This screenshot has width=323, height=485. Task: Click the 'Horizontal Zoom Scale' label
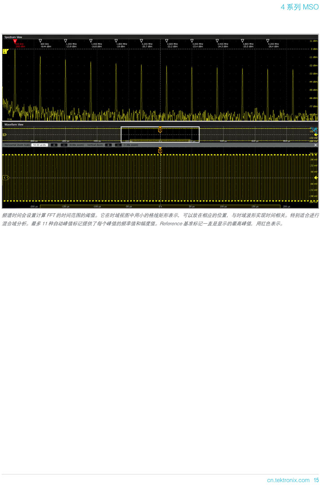[x=17, y=145]
